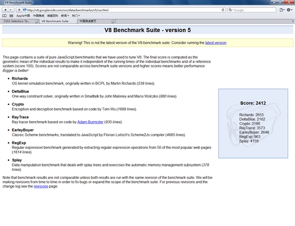Screen dimensions: 295x226
Task: Click the DeltaBlue benchmark heading
Action: click(x=20, y=91)
